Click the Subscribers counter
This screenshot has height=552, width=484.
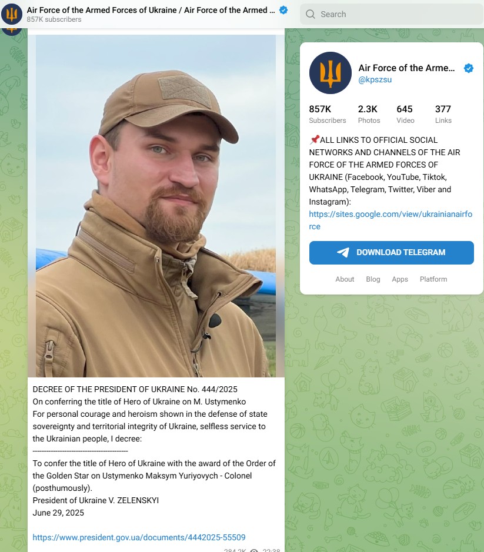(327, 114)
